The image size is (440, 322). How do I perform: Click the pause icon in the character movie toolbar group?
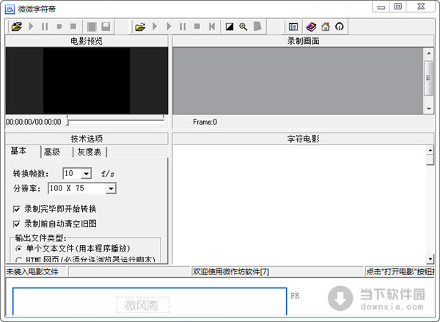click(x=183, y=26)
